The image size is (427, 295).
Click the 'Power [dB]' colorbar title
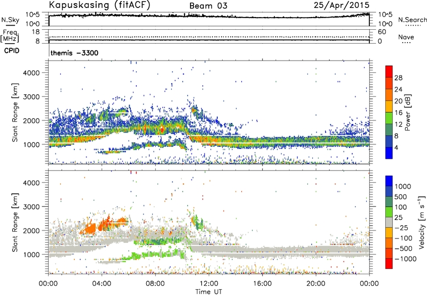click(408, 112)
